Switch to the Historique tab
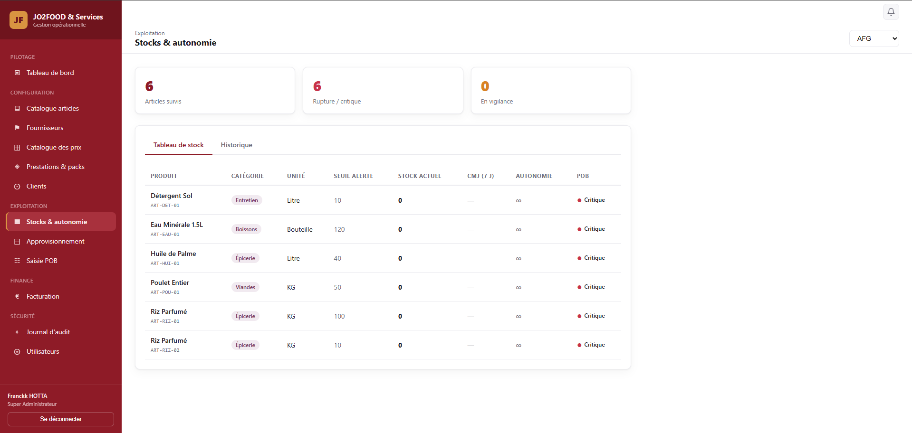Image resolution: width=912 pixels, height=433 pixels. coord(236,145)
